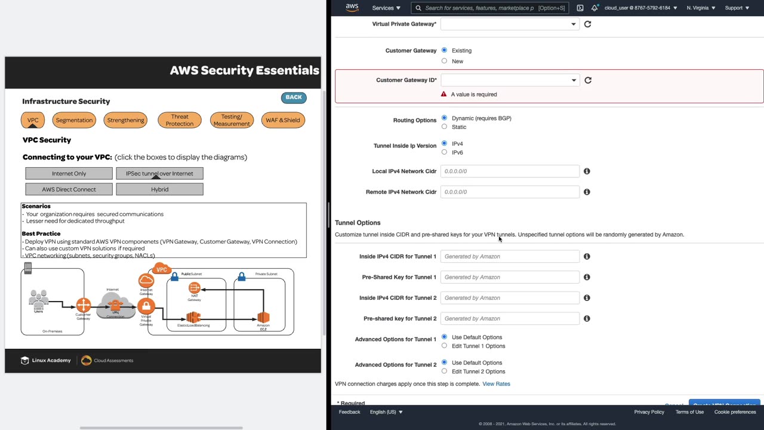Choose Edit Tunnel 2 Options
The image size is (764, 430).
click(x=444, y=371)
